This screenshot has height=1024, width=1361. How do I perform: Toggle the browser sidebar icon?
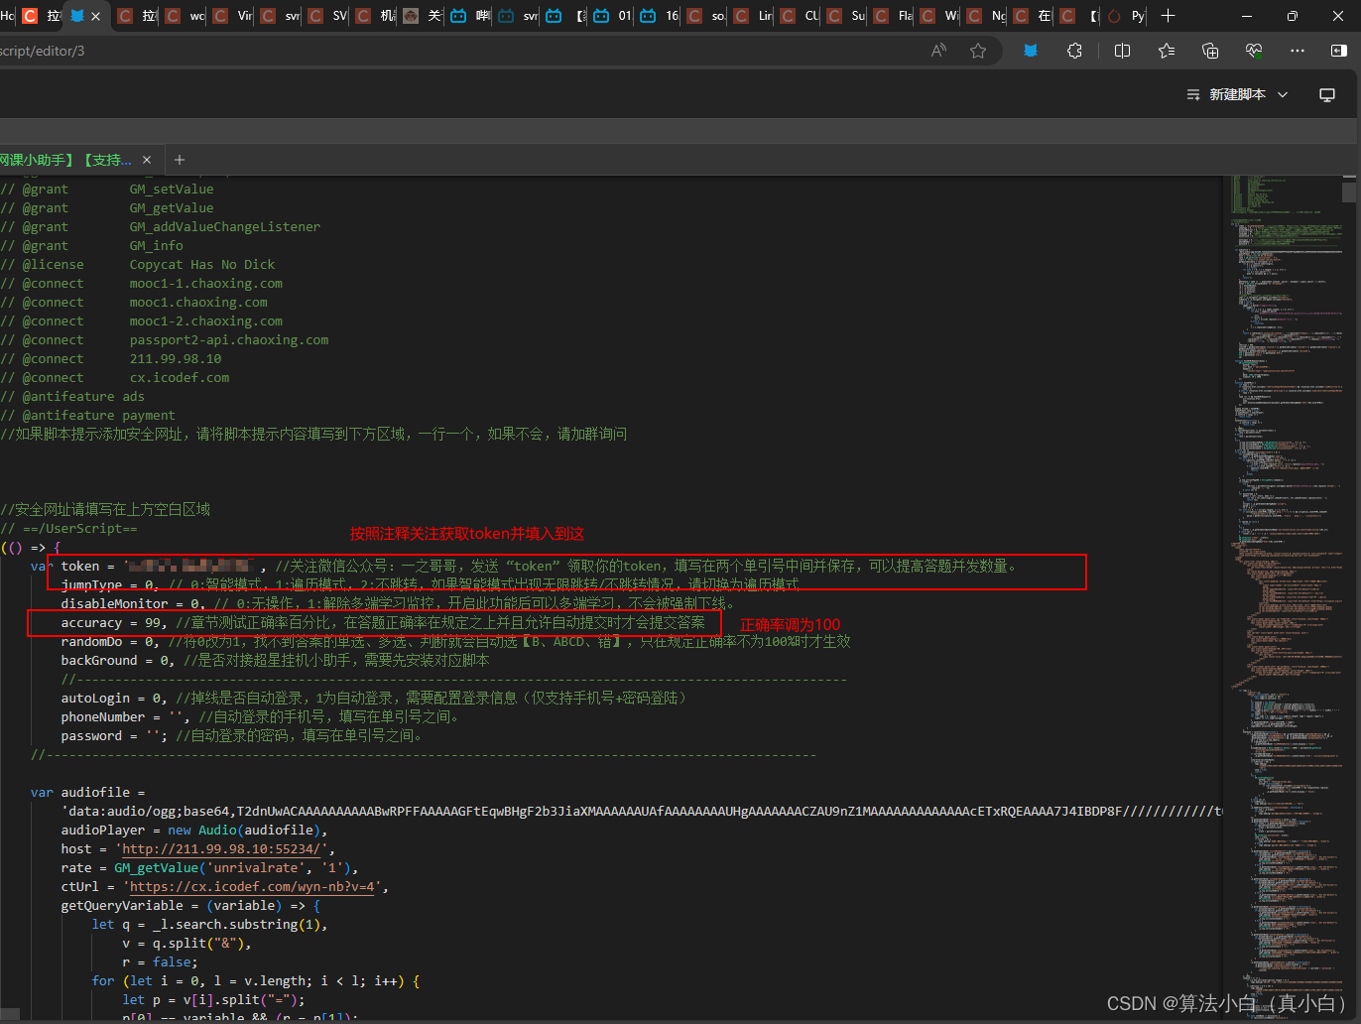tap(1338, 51)
